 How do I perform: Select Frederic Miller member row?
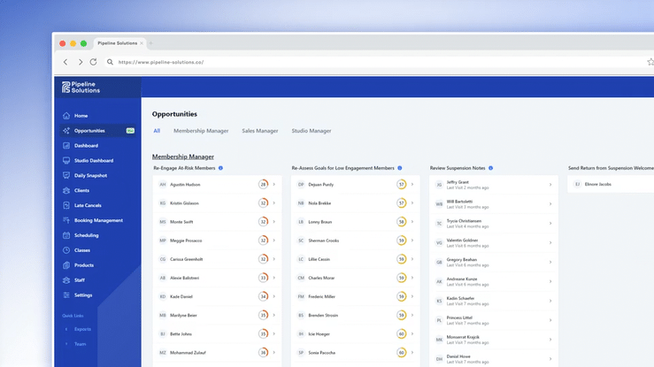pyautogui.click(x=356, y=296)
